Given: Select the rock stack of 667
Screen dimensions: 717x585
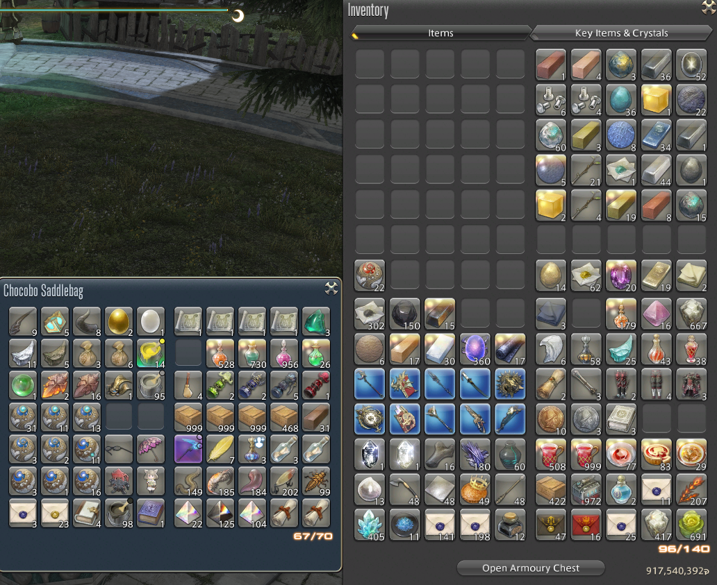Looking at the screenshot, I should tap(691, 314).
